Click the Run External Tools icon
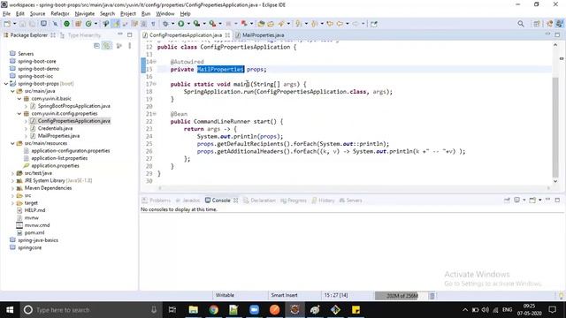Image resolution: width=566 pixels, height=318 pixels. pos(212,24)
